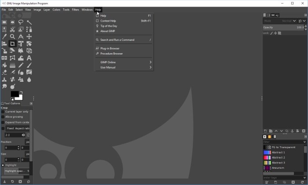308x185 pixels.
Task: Select the Paintbrush tool
Action: tap(29, 65)
